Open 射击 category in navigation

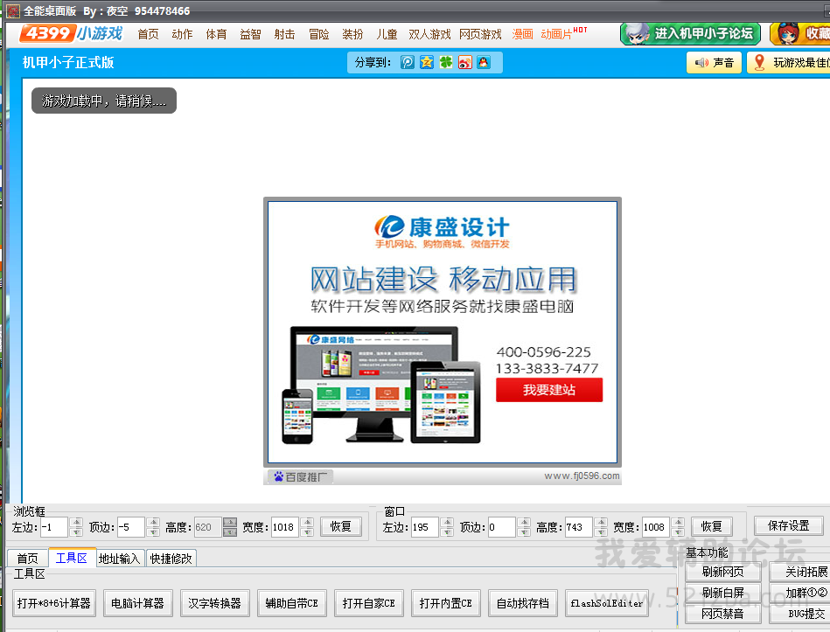[x=284, y=34]
